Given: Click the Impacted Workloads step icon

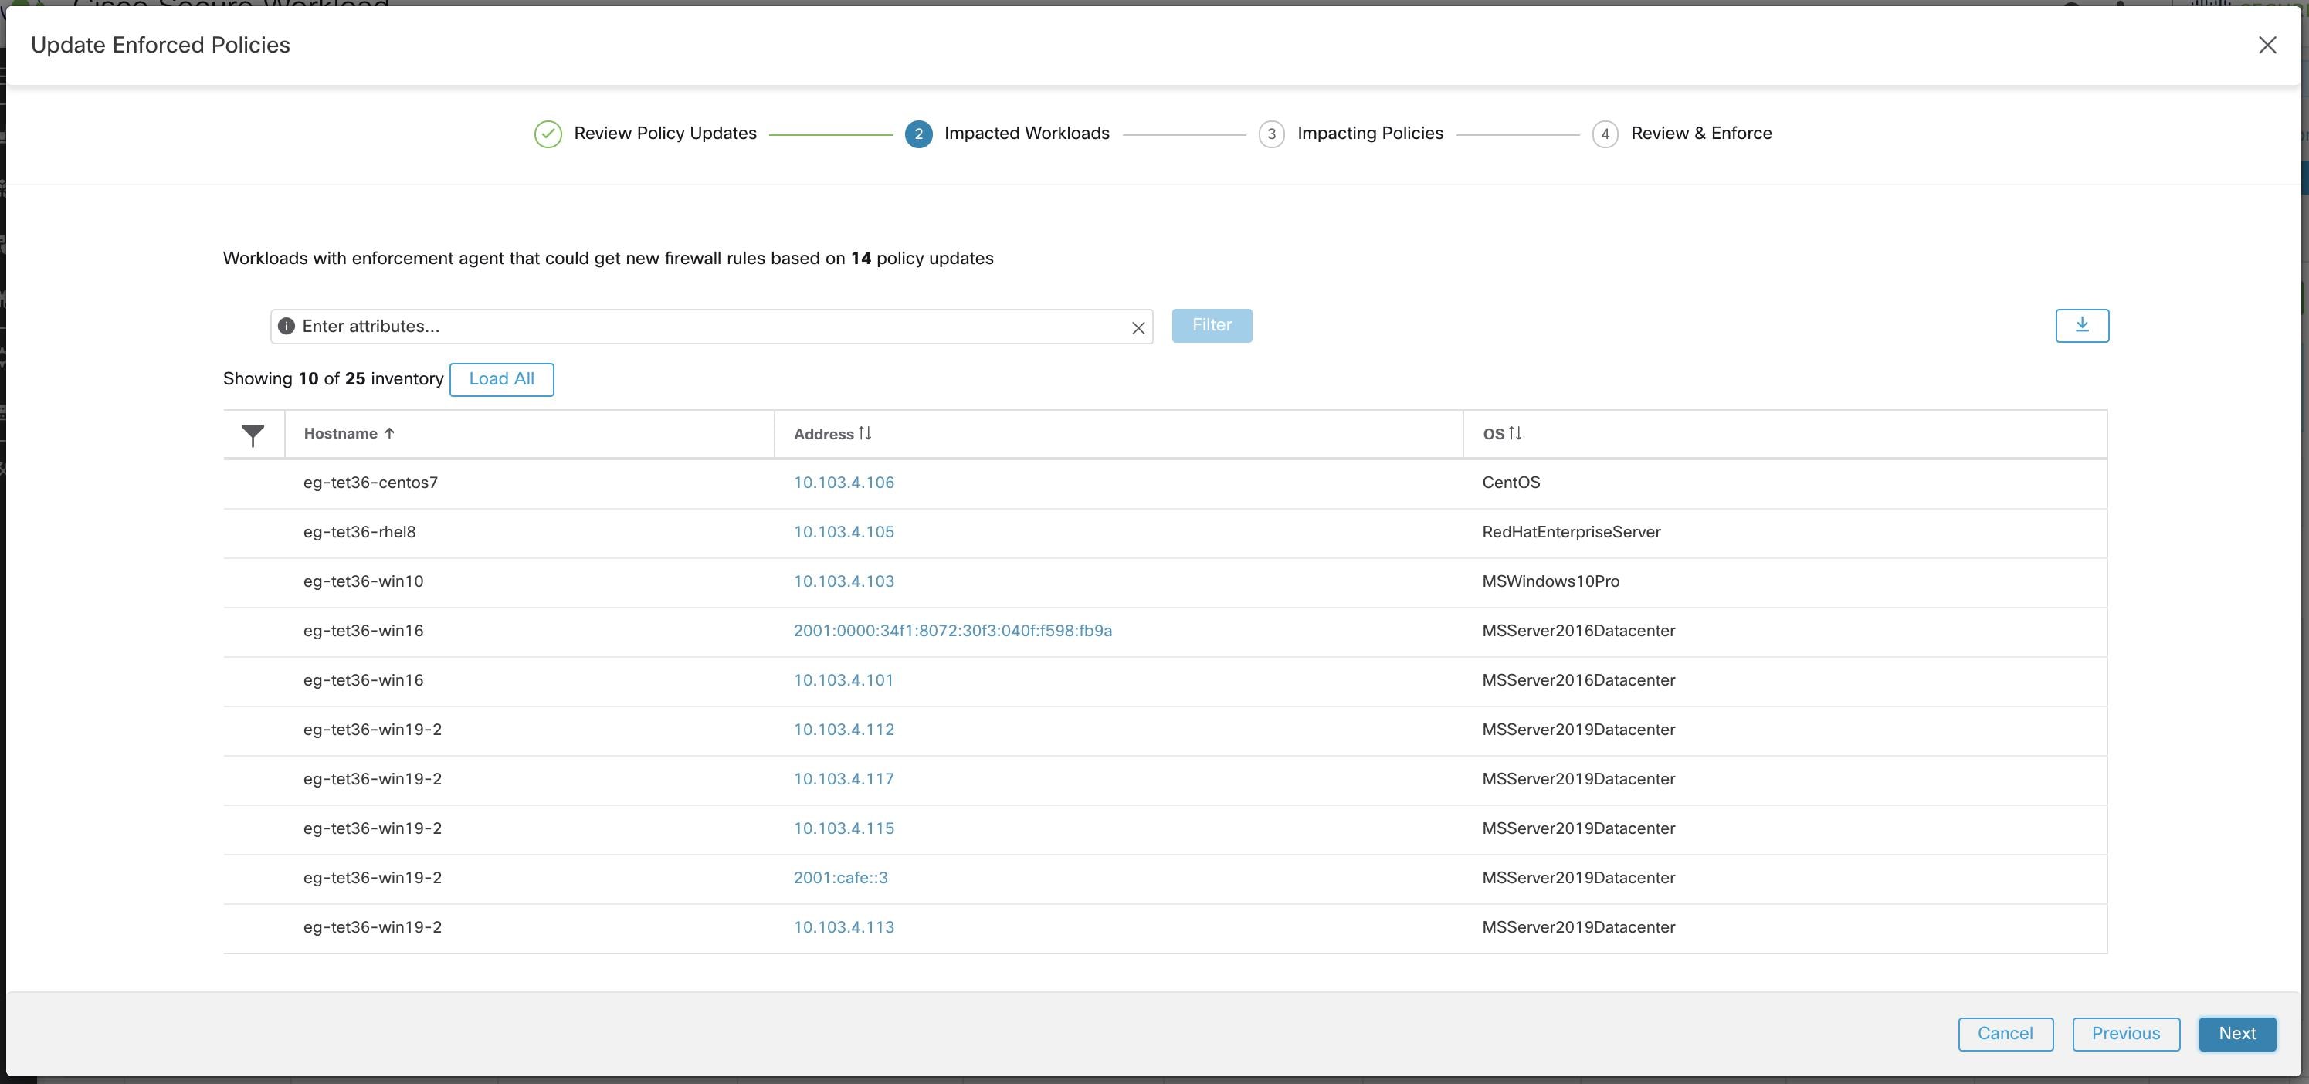Looking at the screenshot, I should point(916,133).
